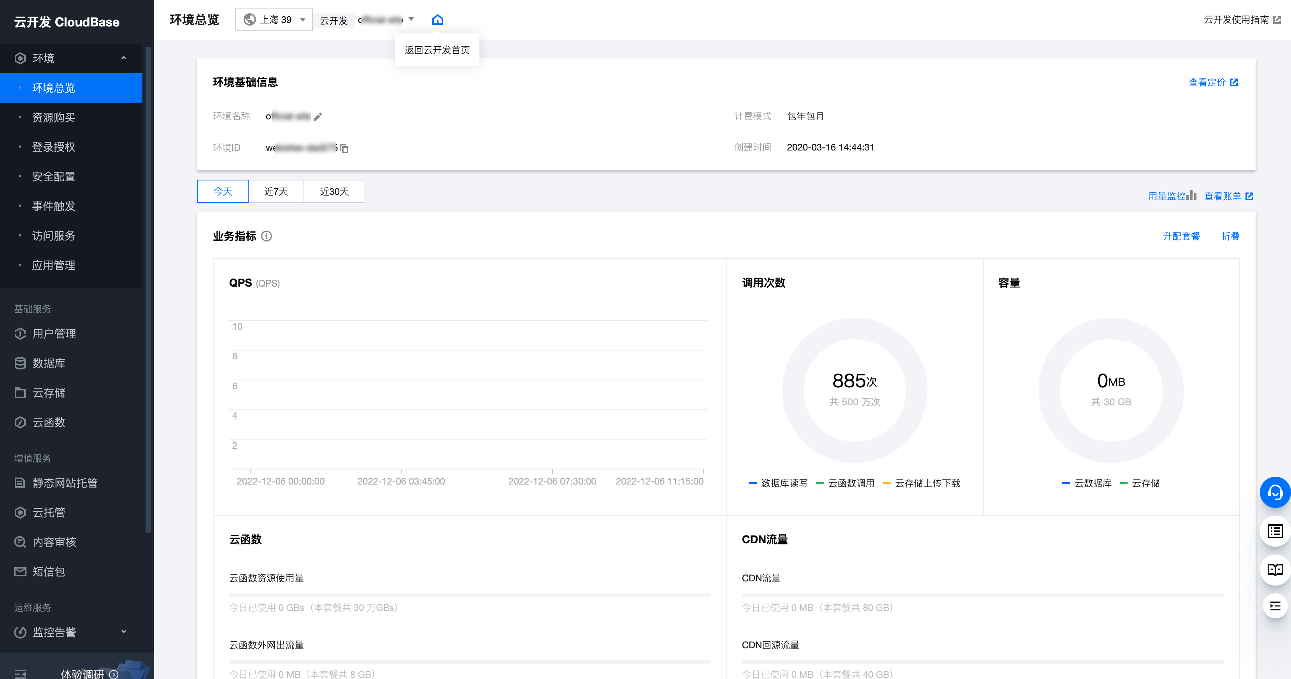The image size is (1291, 679).
Task: Expand the 监控告警 sidebar section chevron
Action: 124,632
